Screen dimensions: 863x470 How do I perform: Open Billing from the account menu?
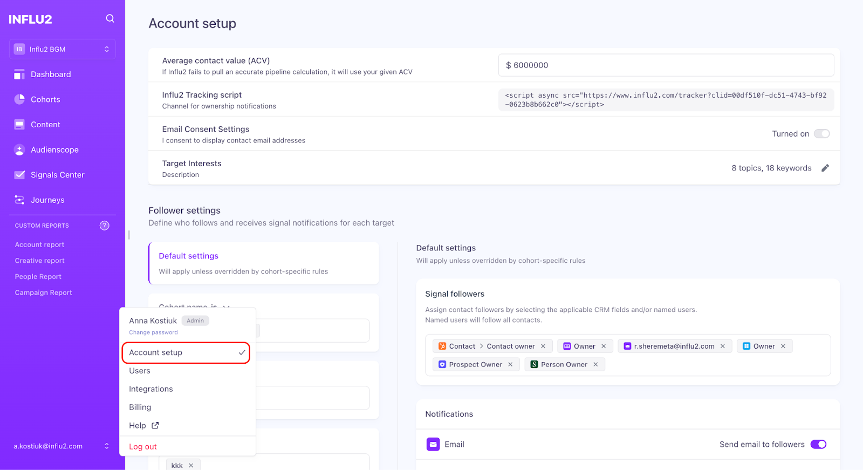tap(140, 407)
